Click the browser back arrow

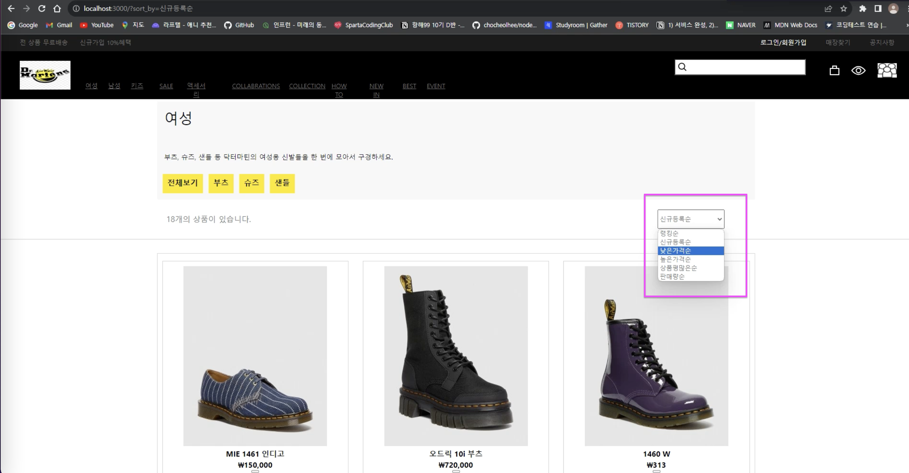(11, 9)
